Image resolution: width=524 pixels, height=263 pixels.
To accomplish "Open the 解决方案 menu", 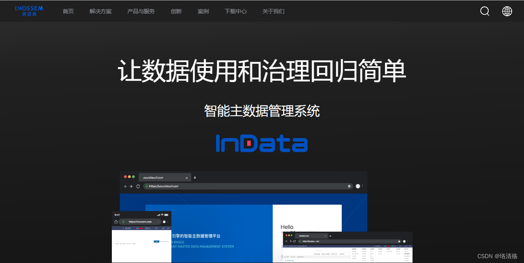I will pyautogui.click(x=101, y=11).
